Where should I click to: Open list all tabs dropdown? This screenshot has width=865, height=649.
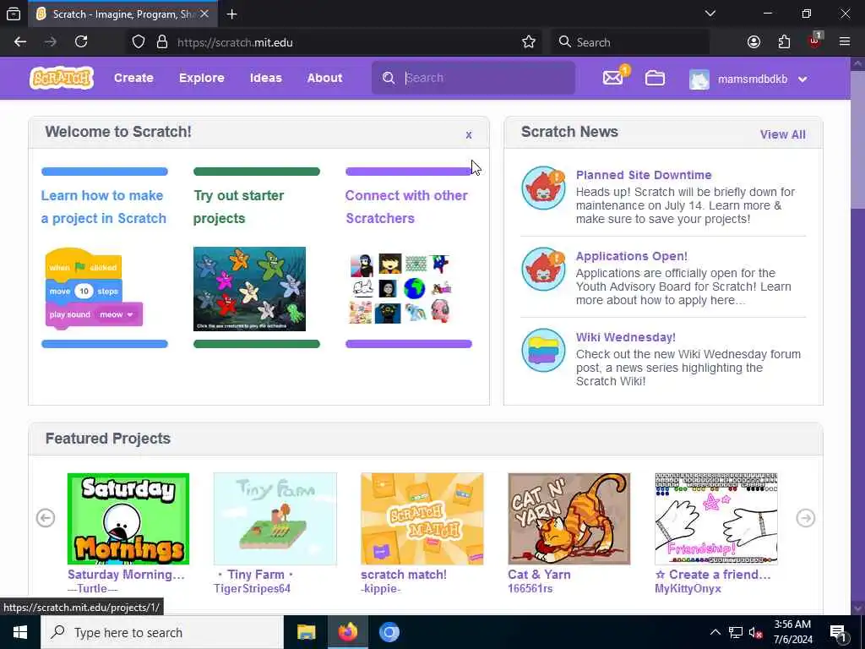[x=710, y=14]
